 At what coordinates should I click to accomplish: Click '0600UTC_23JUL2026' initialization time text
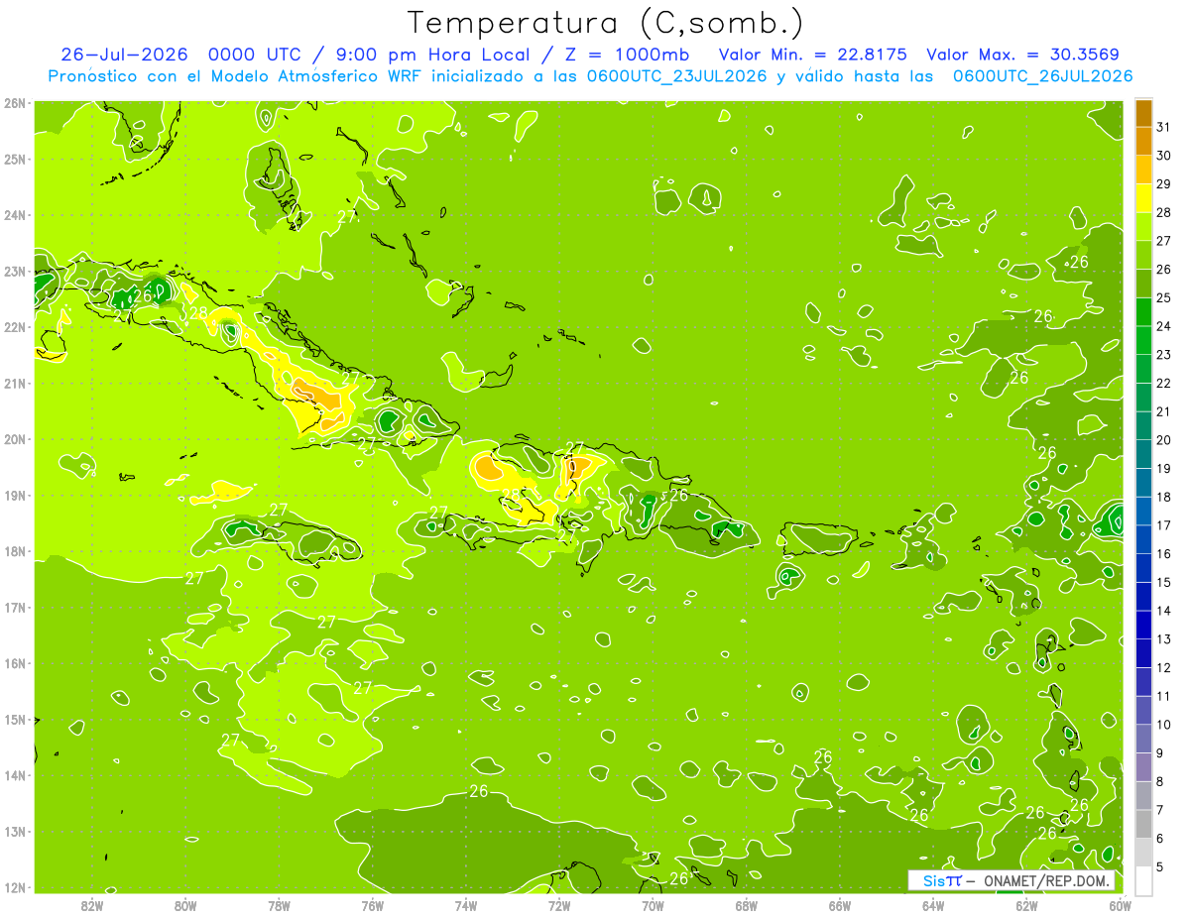pyautogui.click(x=676, y=76)
